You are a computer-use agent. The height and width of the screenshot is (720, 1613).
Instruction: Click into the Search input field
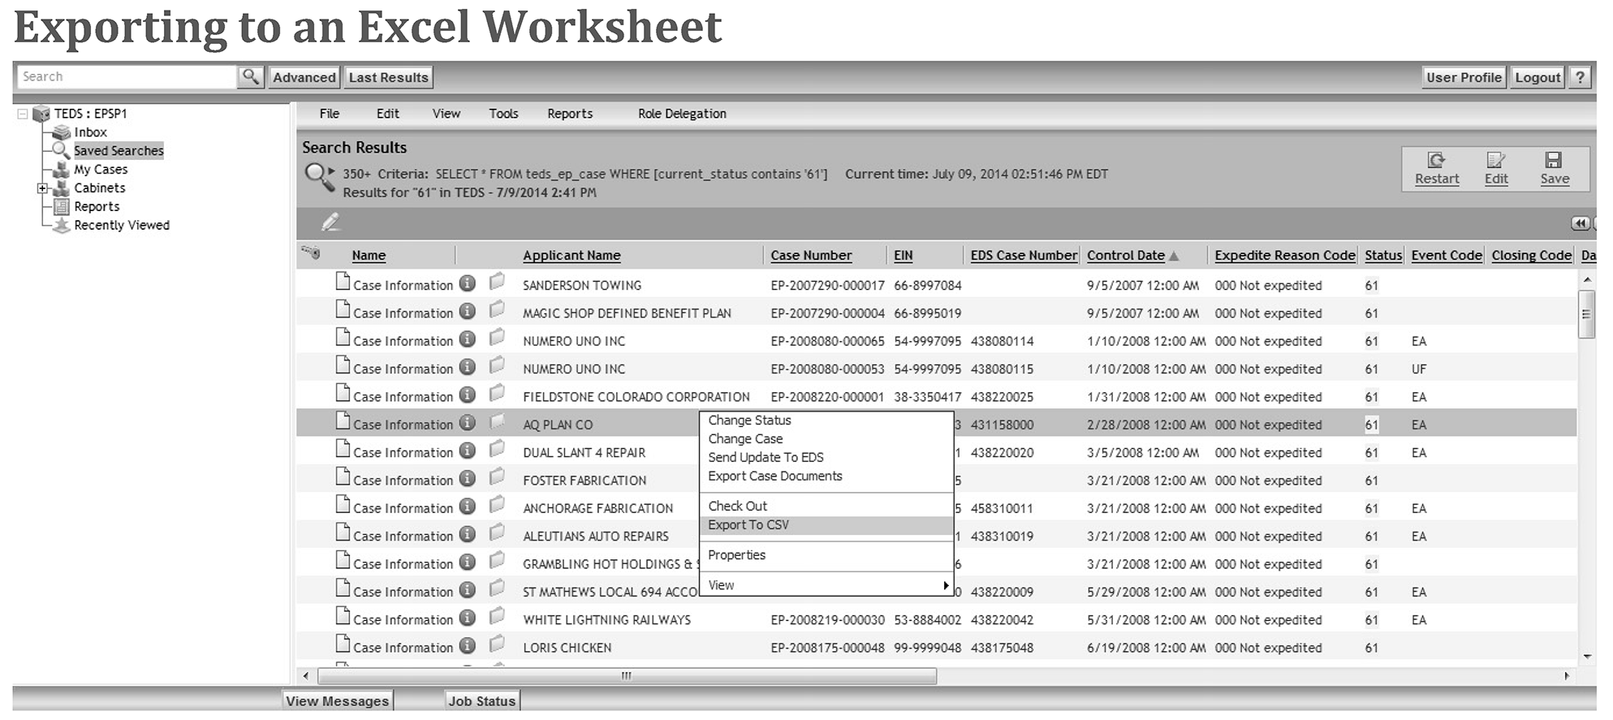click(x=127, y=77)
